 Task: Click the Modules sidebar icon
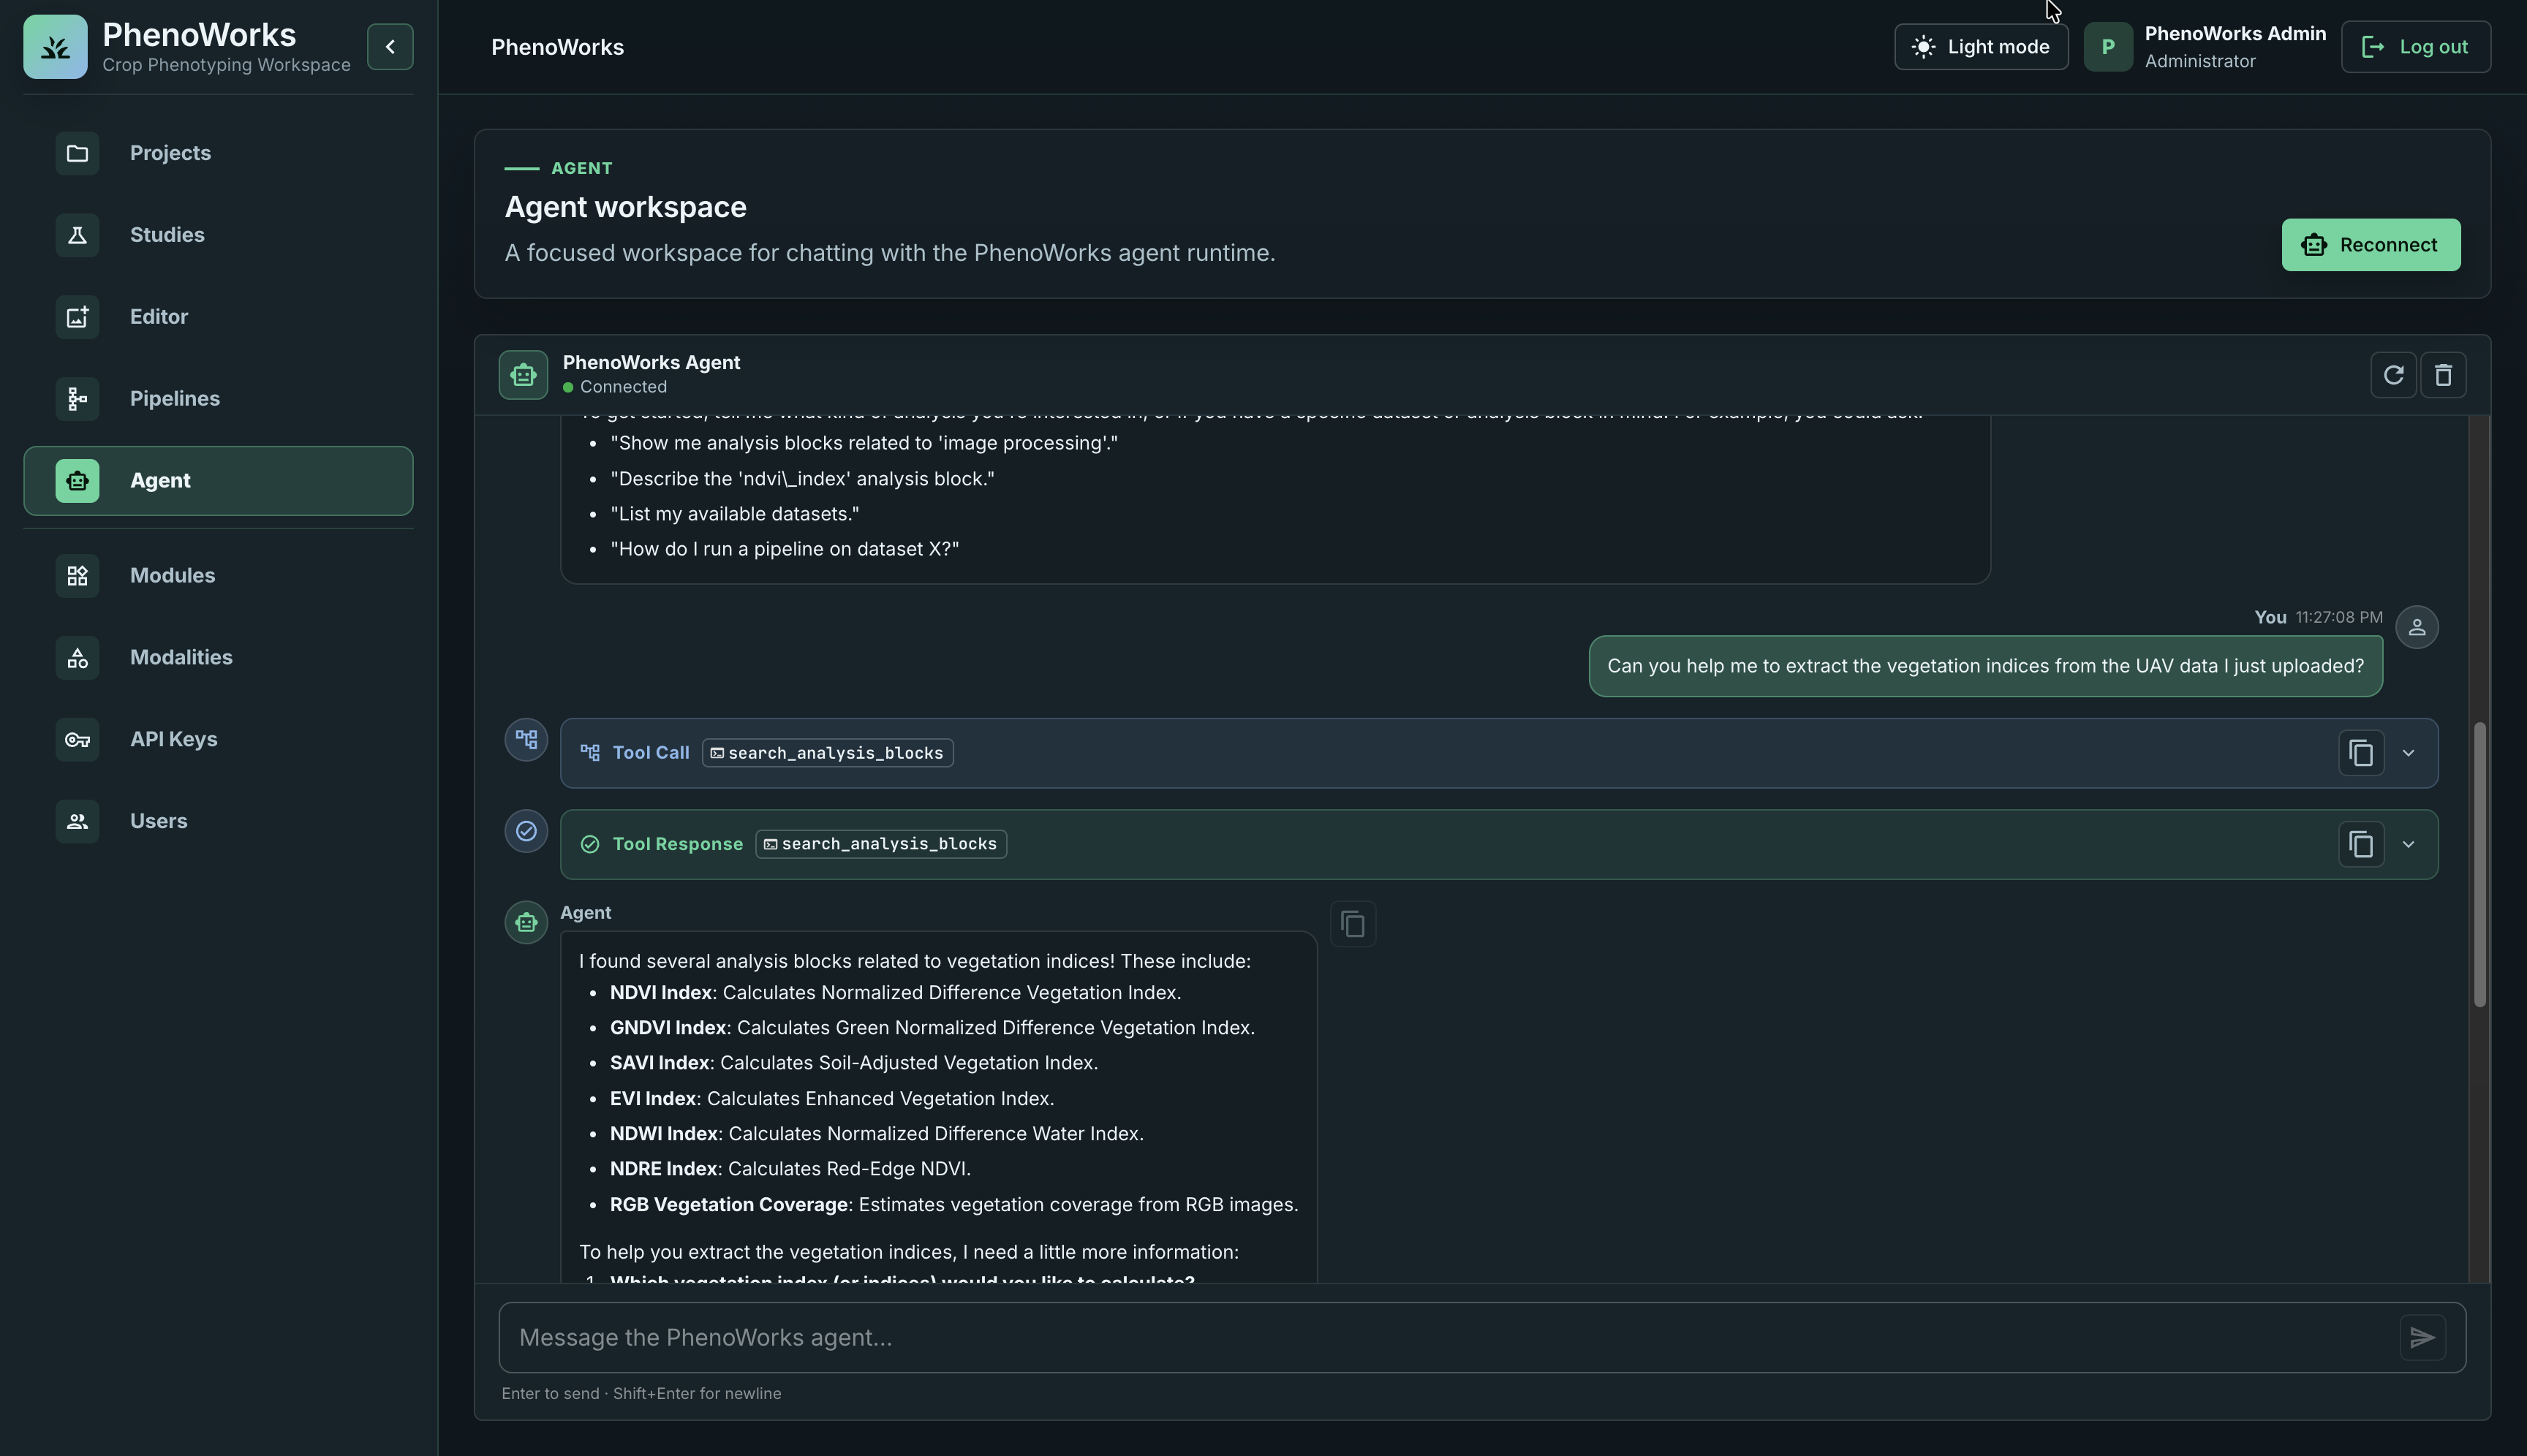(x=77, y=576)
